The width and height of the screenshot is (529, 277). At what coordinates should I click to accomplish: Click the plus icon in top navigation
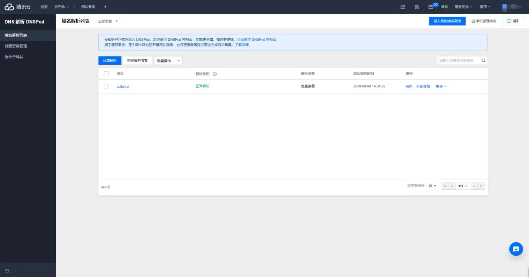105,7
